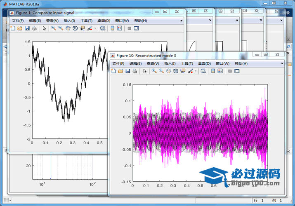This screenshot has height=206, width=295.
Task: Enable Pan hand tool in Figure 10
Action: coord(169,71)
